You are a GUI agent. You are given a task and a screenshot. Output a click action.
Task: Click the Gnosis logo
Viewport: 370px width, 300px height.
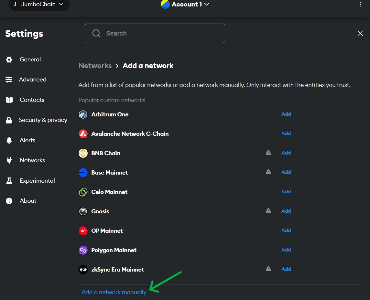(x=83, y=211)
